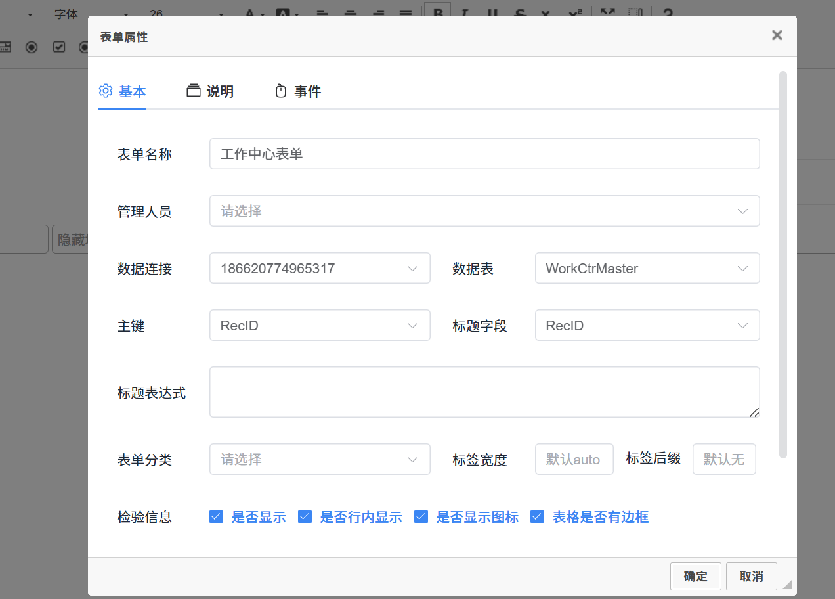Viewport: 835px width, 599px height.
Task: Disable the 表格是否有边框 checkbox
Action: [x=538, y=517]
